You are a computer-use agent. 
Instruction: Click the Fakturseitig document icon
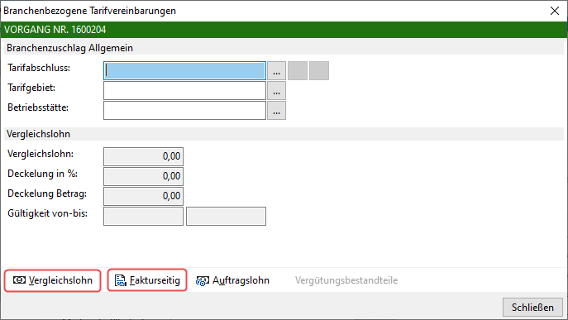pyautogui.click(x=120, y=280)
